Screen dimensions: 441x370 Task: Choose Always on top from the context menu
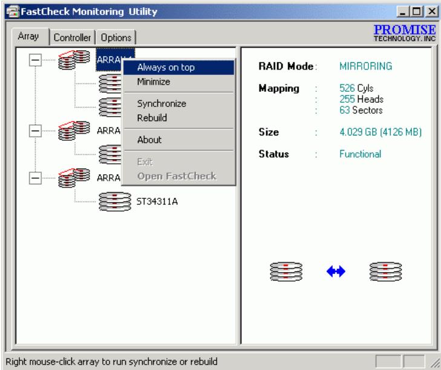point(178,68)
